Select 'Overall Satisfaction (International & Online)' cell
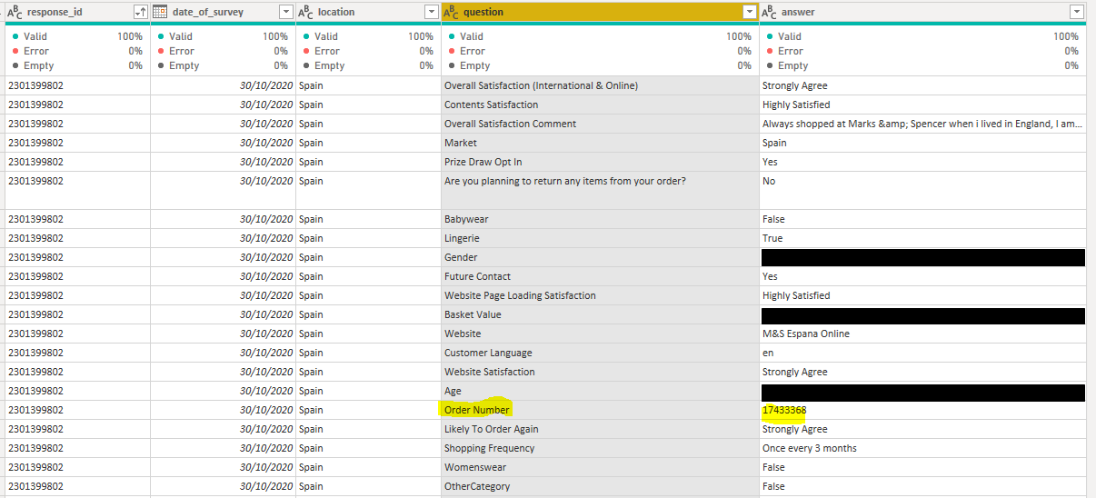The height and width of the screenshot is (498, 1096). 600,85
